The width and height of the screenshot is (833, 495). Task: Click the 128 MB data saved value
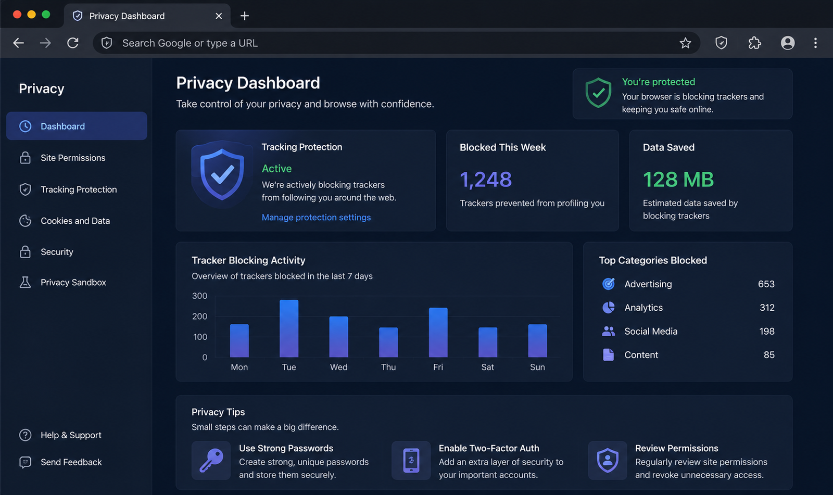[678, 180]
